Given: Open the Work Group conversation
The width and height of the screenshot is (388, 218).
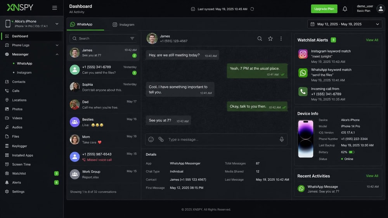Looking at the screenshot, I should pos(104,174).
